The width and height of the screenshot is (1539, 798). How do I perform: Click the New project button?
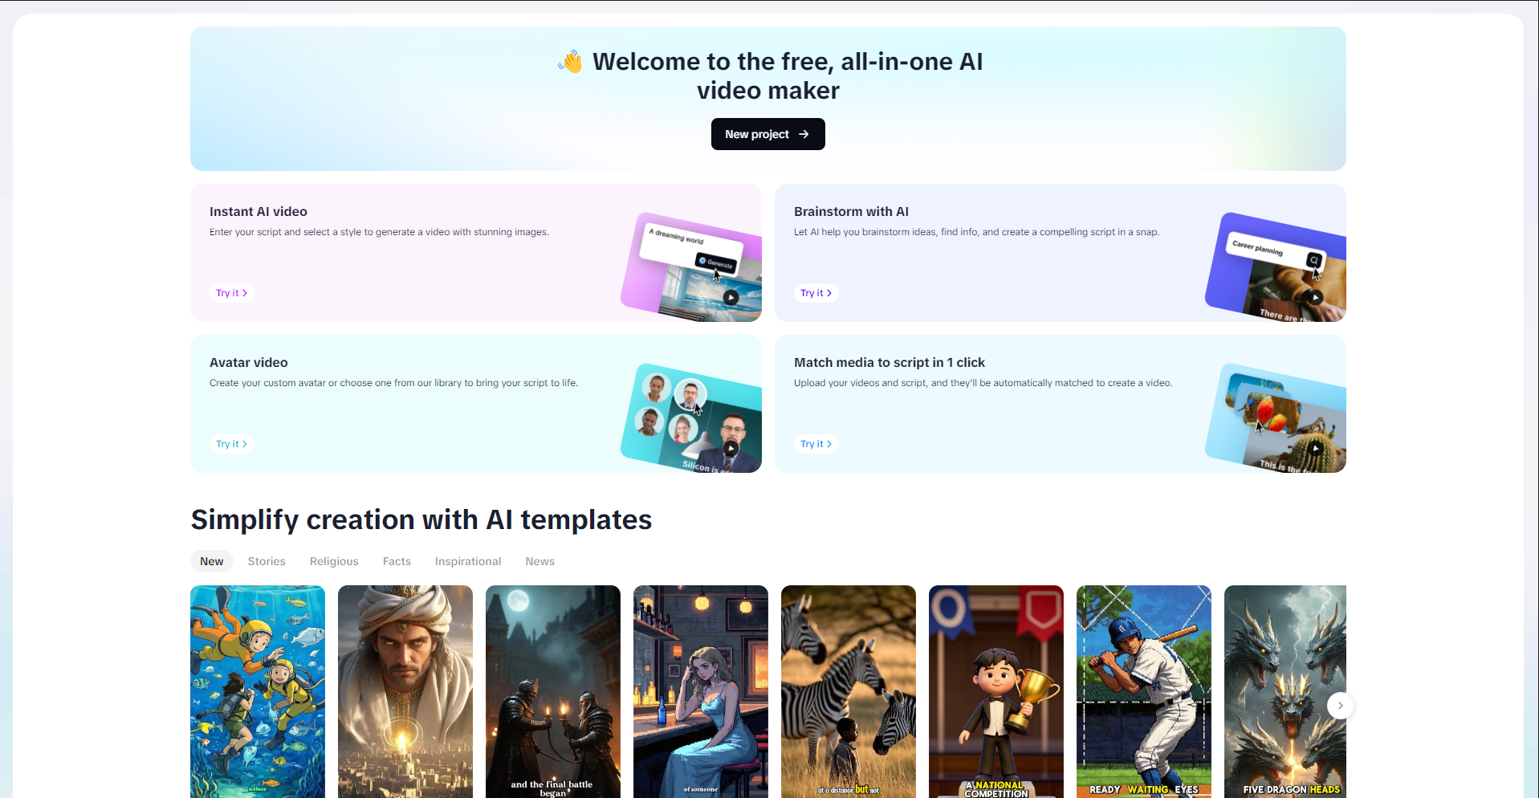coord(767,134)
